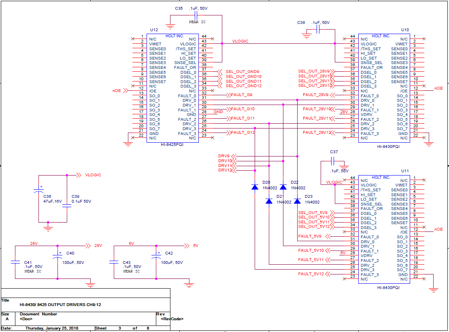Click the 28V off-page port

[x=94, y=246]
